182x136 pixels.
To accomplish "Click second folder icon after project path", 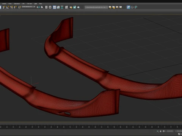I will click(x=113, y=7).
